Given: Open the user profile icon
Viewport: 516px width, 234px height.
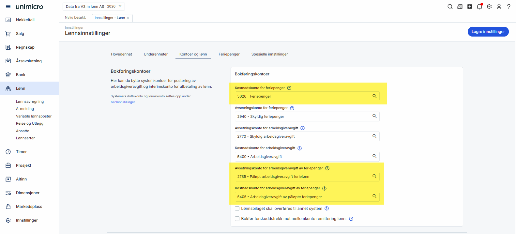Looking at the screenshot, I should 499,7.
